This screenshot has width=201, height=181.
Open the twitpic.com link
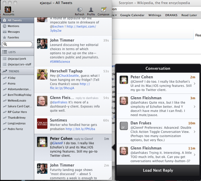tap(73, 29)
